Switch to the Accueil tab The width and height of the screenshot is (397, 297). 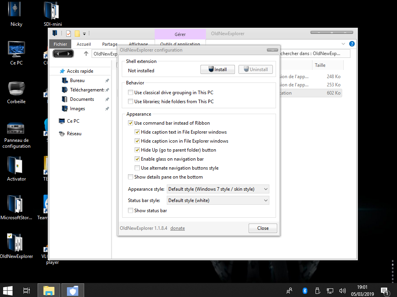click(x=83, y=44)
